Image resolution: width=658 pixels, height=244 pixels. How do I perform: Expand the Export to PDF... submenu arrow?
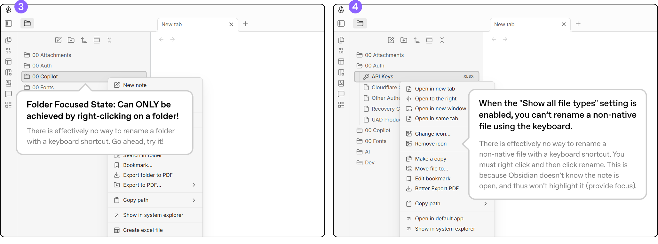pos(194,185)
